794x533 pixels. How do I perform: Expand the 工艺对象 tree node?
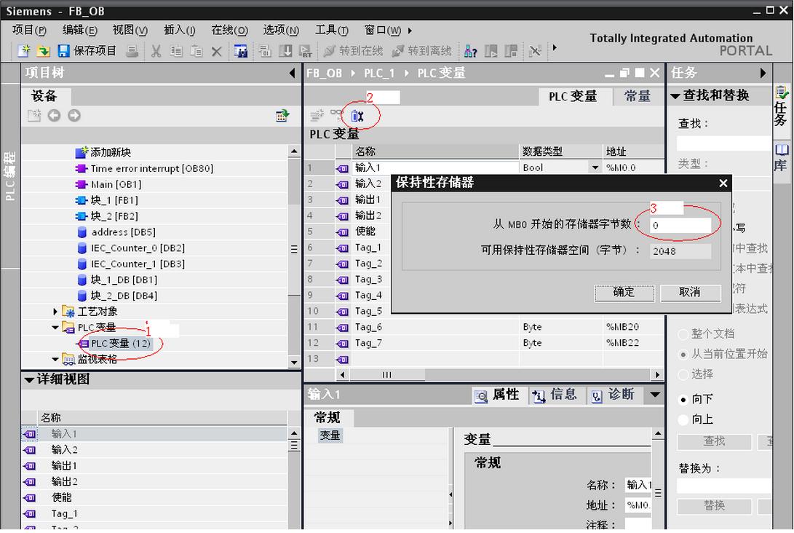(x=55, y=311)
